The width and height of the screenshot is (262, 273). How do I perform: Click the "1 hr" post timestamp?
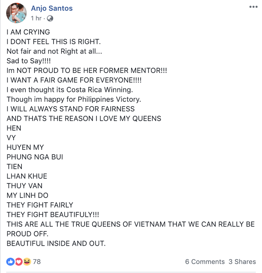click(x=37, y=19)
